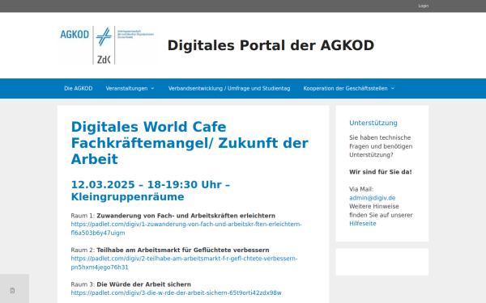
Task: Open the Login link
Action: pyautogui.click(x=423, y=6)
